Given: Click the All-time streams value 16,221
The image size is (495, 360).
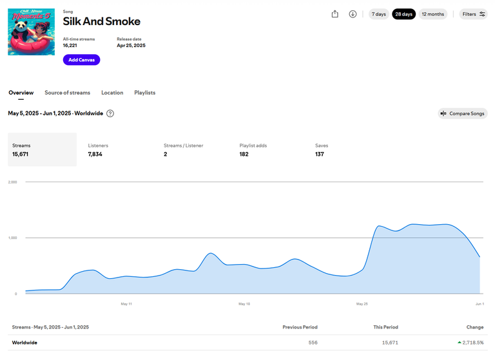Looking at the screenshot, I should click(x=70, y=46).
